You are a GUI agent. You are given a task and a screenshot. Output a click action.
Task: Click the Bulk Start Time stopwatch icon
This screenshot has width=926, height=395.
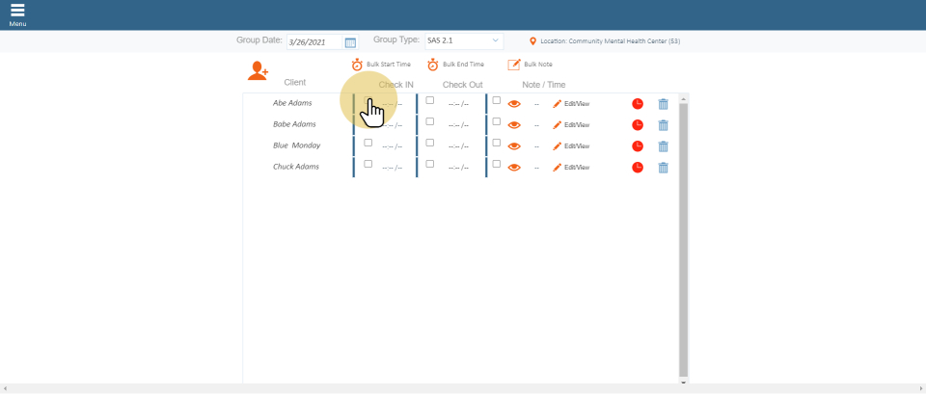(x=357, y=65)
